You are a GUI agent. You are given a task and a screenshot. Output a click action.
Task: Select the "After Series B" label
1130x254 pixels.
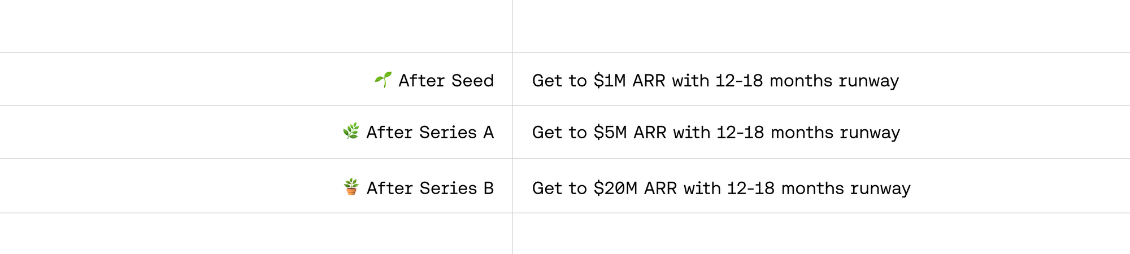[x=430, y=188]
